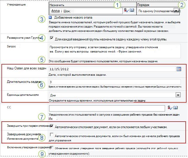Viewport: 188px width, 158px height.
Task: Click Check Names icon beside Назначить field
Action: pyautogui.click(x=126, y=10)
